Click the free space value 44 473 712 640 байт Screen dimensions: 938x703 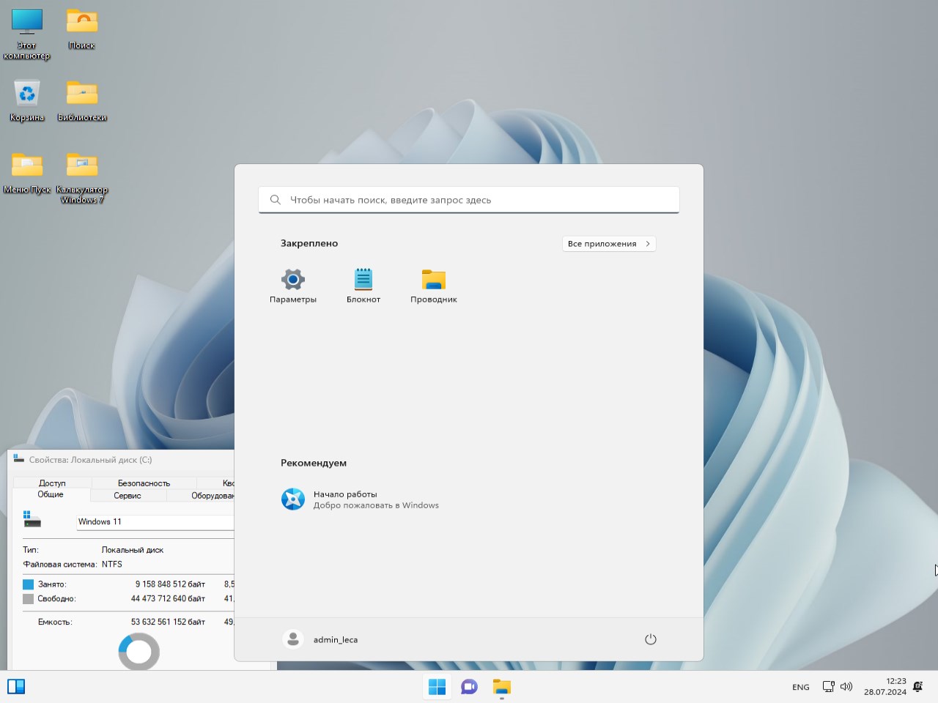pyautogui.click(x=168, y=599)
